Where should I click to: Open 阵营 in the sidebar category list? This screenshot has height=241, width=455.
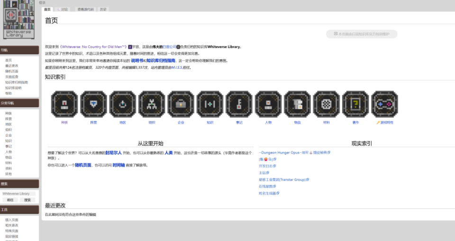pos(9,119)
